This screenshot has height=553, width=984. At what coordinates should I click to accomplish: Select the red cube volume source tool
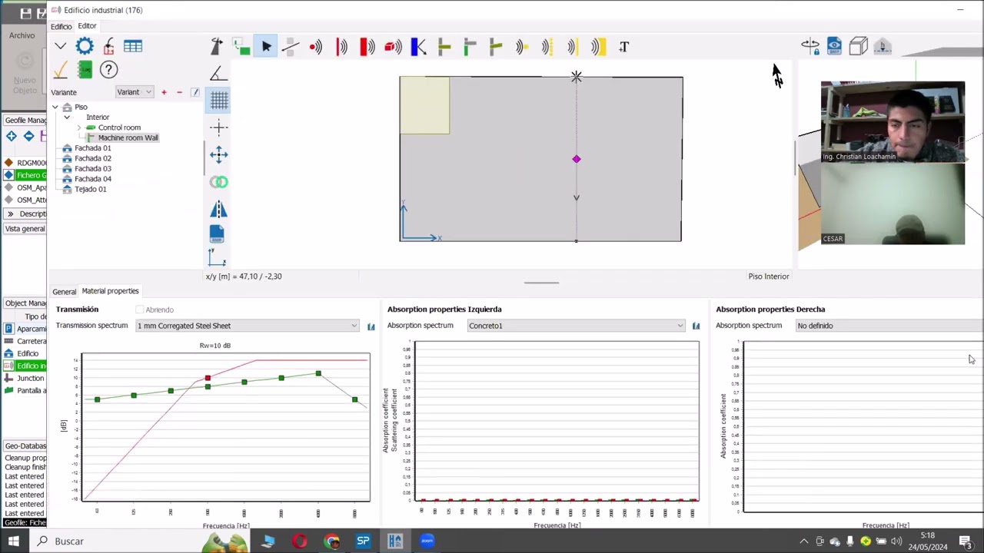[x=393, y=47]
